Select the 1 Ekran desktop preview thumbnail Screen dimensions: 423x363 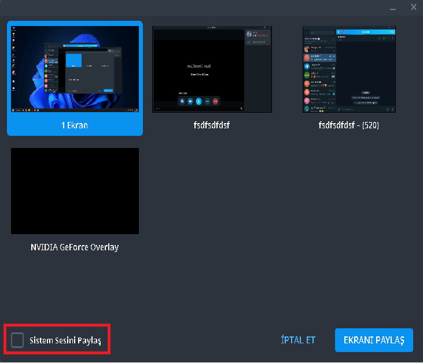pos(75,69)
